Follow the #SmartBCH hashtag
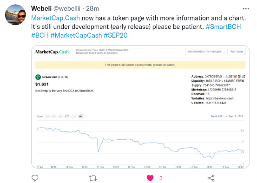 pos(223,26)
